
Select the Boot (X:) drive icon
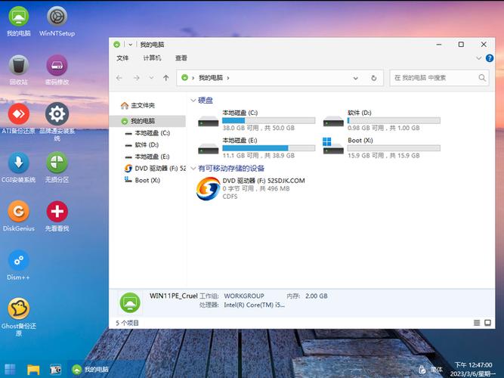click(332, 146)
